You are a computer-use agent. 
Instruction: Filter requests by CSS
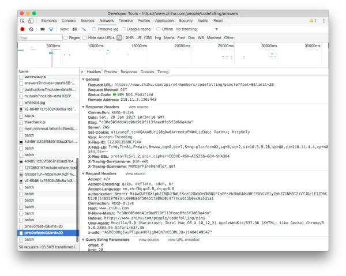tap(148, 37)
